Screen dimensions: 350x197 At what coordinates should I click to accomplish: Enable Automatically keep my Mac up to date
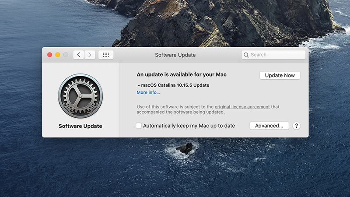139,126
